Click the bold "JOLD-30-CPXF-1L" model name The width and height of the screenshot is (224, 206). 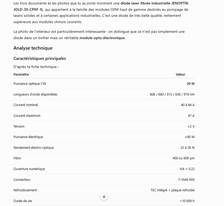(x=28, y=10)
